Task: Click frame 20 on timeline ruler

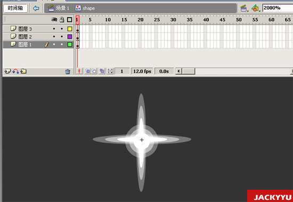Action: point(140,20)
